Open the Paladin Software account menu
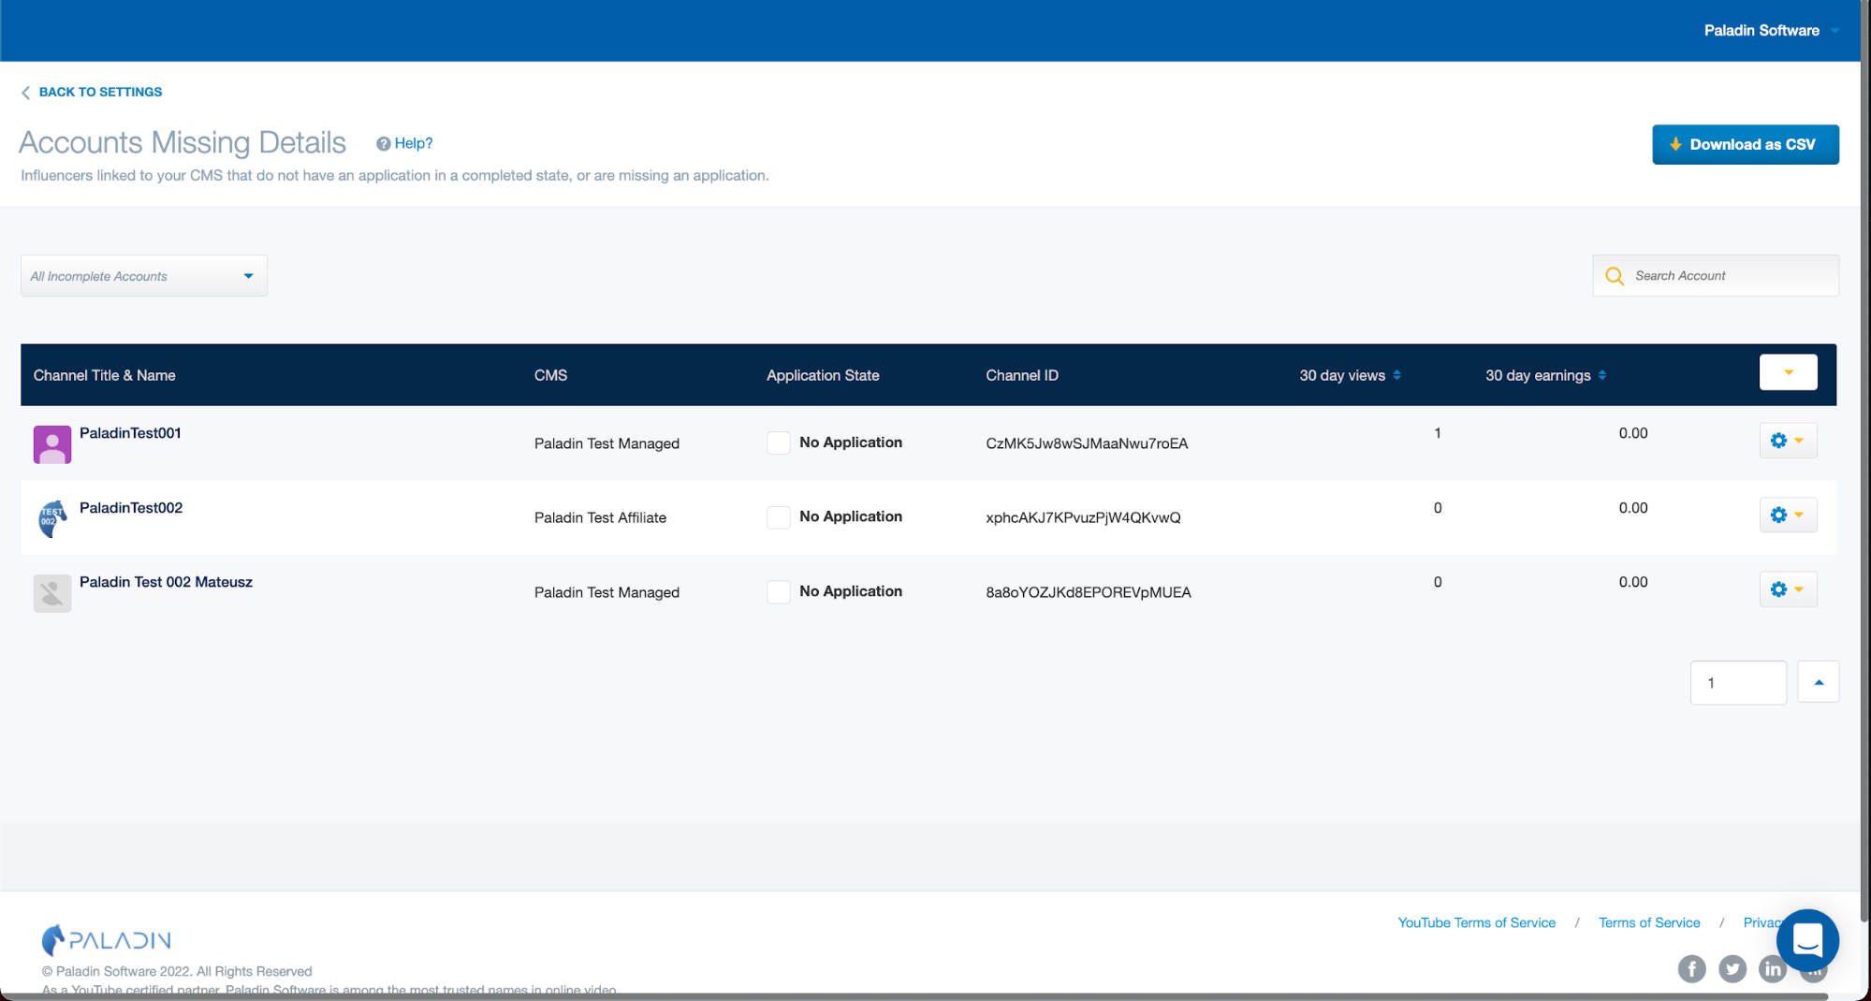 [x=1771, y=31]
